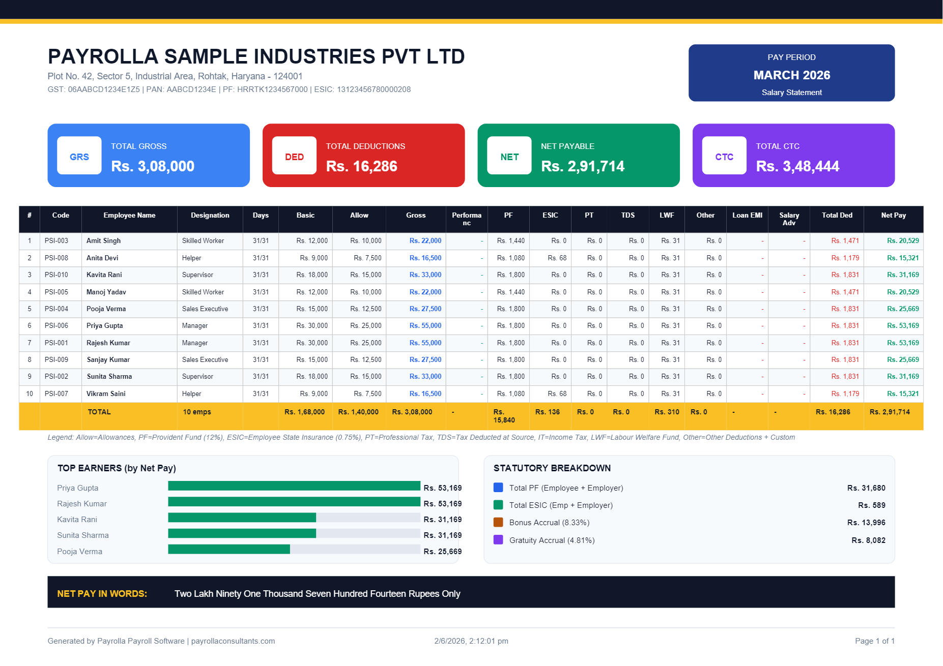Select employee name Vikram Saini
This screenshot has height=666, width=943.
(x=106, y=393)
